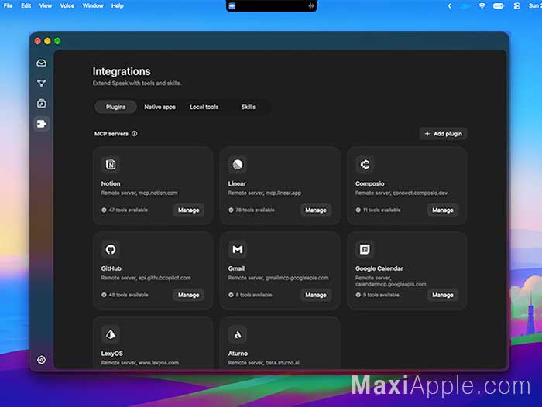Click 'Remote server, www.lexyos.com' text

pos(139,363)
